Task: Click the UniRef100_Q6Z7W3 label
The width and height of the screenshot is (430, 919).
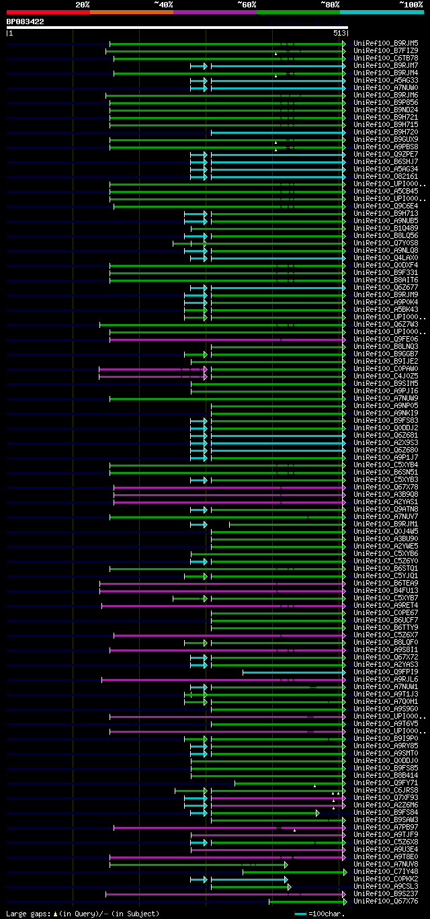Action: tap(386, 324)
